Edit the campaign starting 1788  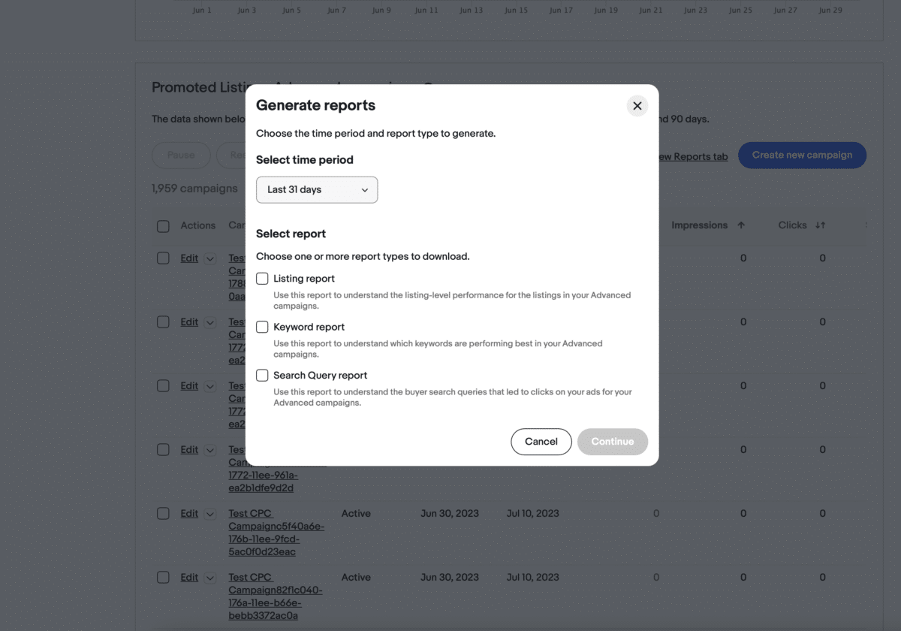pyautogui.click(x=189, y=258)
